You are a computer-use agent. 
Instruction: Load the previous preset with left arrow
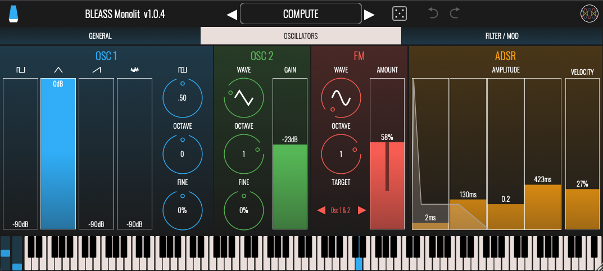[x=232, y=15]
